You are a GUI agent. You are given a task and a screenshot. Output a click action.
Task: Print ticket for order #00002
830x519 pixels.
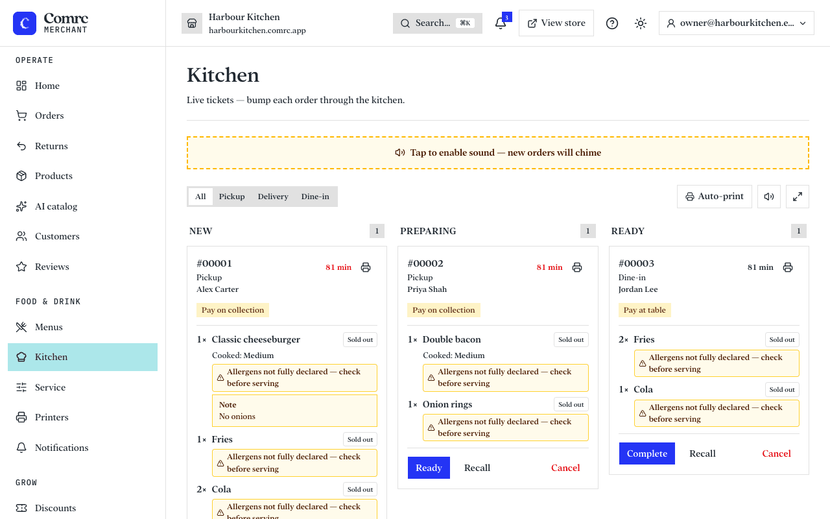(x=577, y=267)
